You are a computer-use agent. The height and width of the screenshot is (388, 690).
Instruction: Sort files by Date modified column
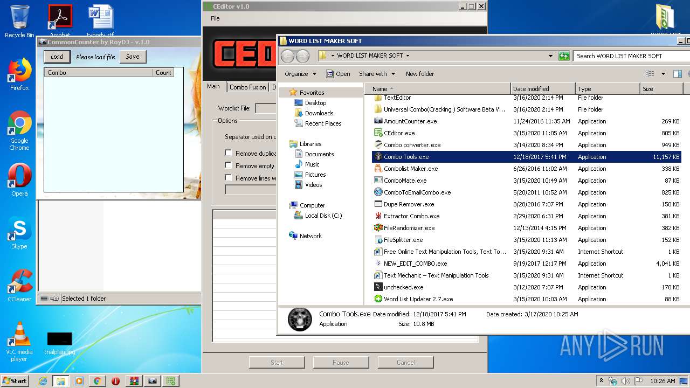coord(542,89)
